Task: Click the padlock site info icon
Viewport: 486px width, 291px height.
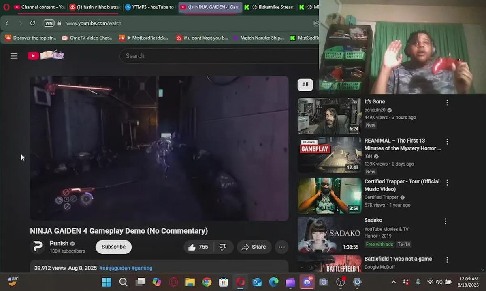Action: pos(59,23)
